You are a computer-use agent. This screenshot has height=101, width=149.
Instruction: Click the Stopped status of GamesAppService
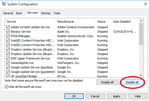[102, 63]
